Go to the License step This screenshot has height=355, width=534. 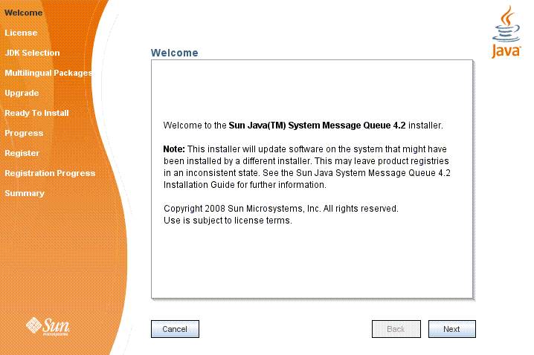point(21,33)
